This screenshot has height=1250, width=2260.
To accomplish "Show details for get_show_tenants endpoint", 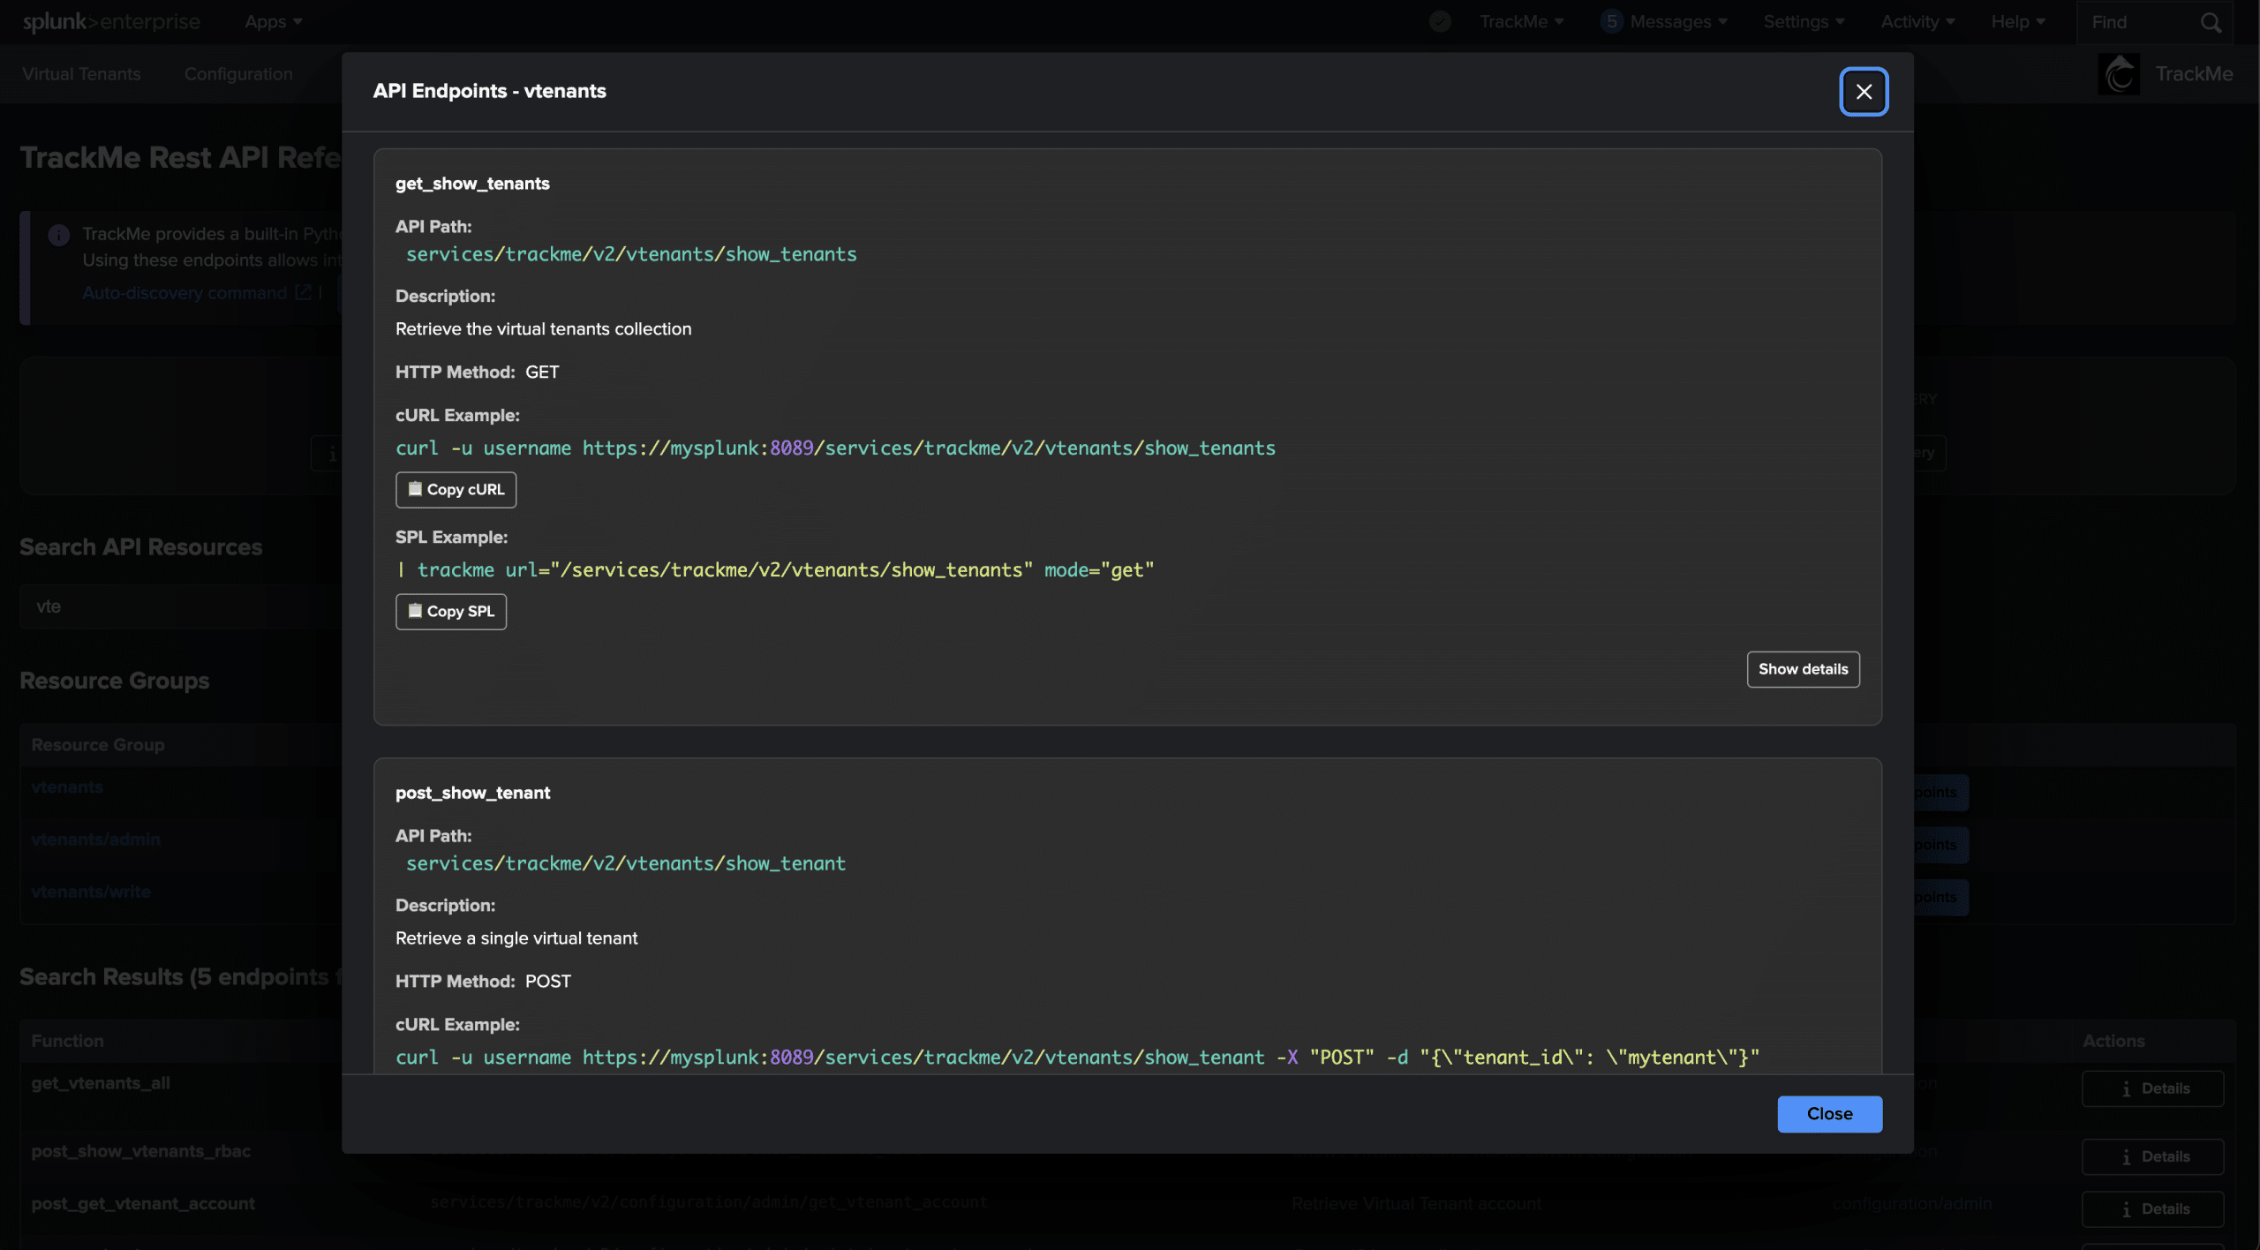I will tap(1802, 669).
